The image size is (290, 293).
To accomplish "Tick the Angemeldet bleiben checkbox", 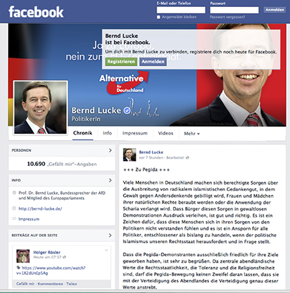I will (158, 17).
